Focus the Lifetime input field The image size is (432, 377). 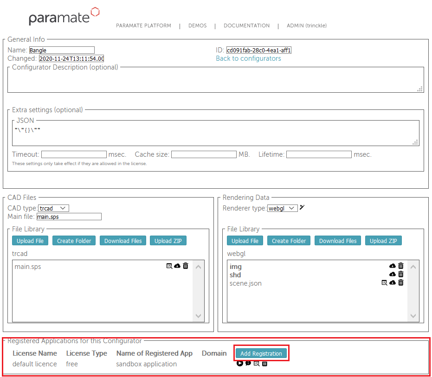click(x=319, y=154)
